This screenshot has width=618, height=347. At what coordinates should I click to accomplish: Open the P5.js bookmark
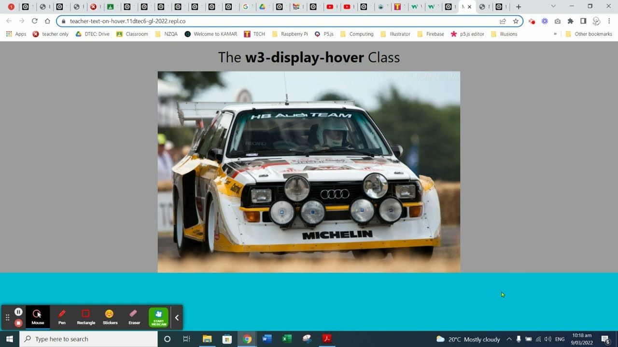pos(324,34)
